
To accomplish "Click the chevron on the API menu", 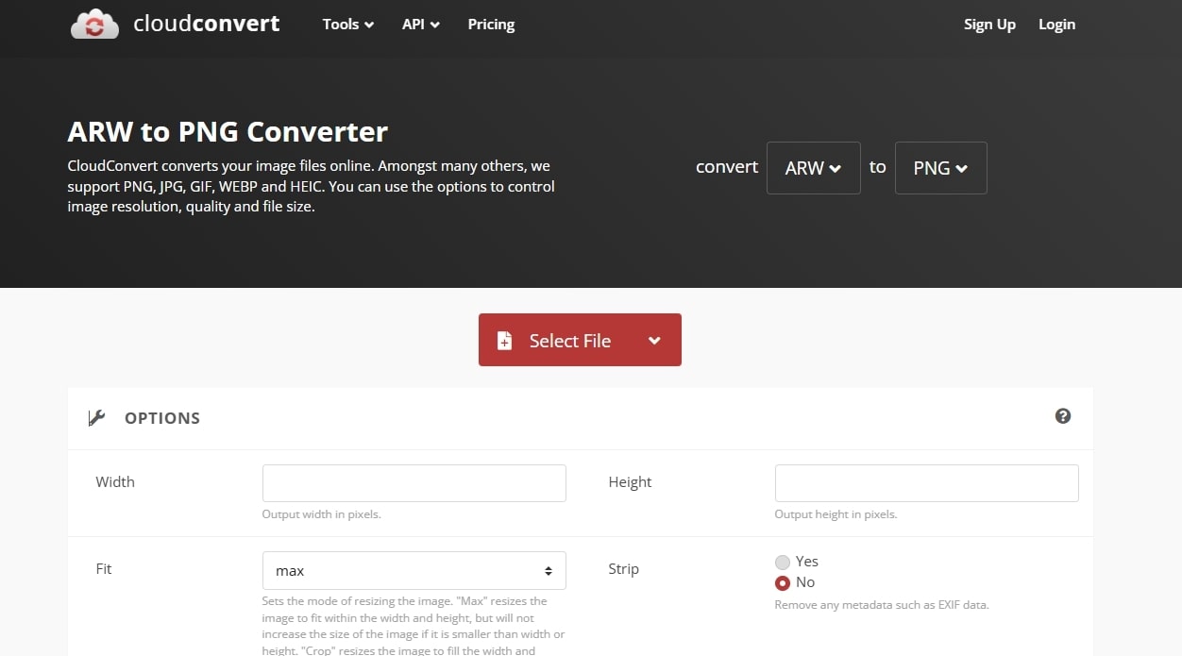I will coord(435,25).
